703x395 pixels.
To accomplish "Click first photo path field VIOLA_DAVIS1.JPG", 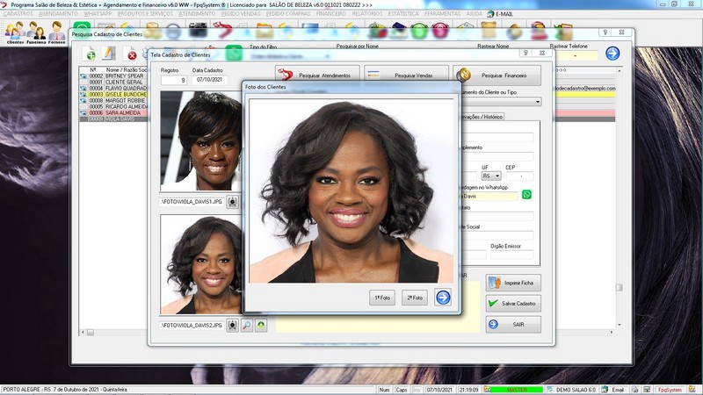I will point(192,202).
